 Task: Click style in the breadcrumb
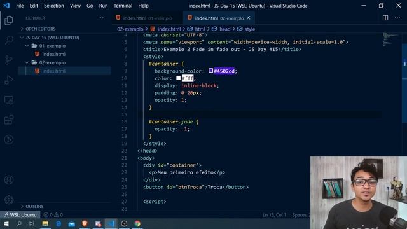[250, 29]
